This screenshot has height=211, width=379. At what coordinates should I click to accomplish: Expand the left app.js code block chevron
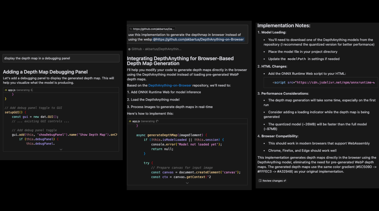(61, 150)
